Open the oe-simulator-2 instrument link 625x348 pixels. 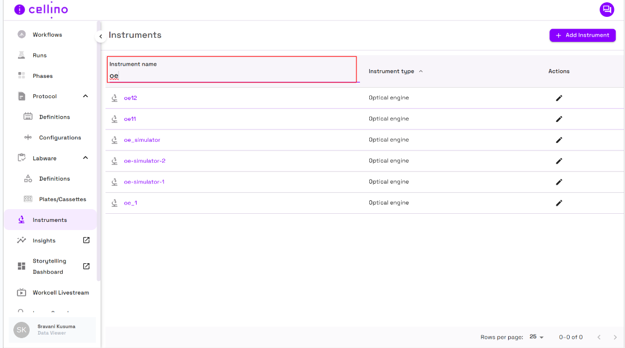tap(145, 161)
